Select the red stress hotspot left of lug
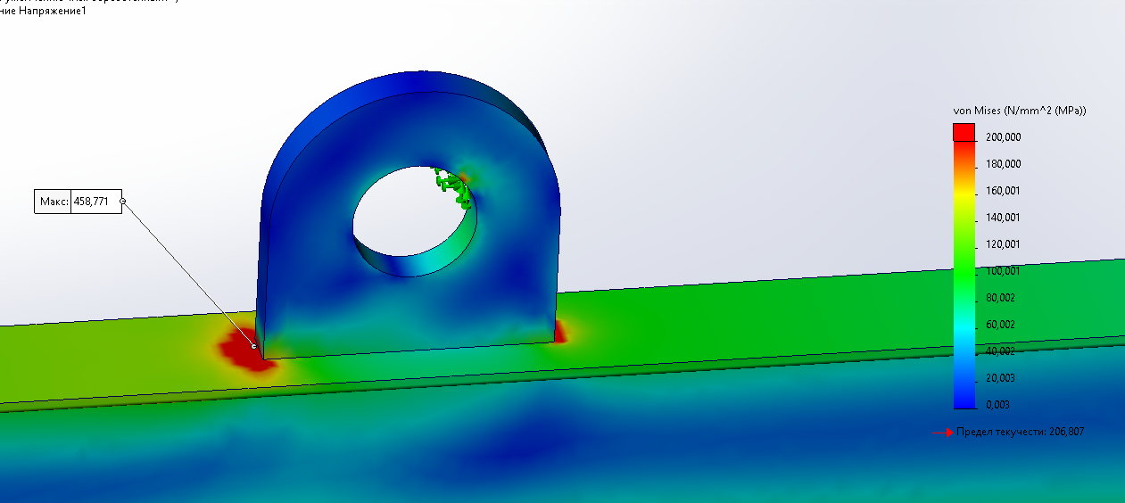Screen dimensions: 1125x503 point(236,350)
